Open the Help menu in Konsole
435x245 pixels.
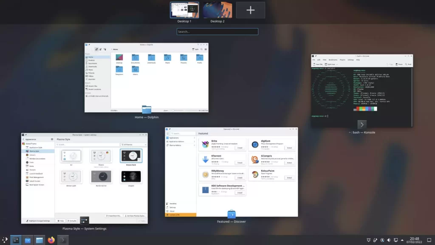358,60
